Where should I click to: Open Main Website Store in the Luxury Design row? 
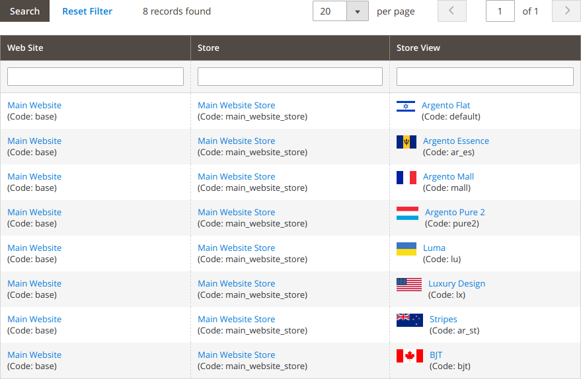(237, 283)
